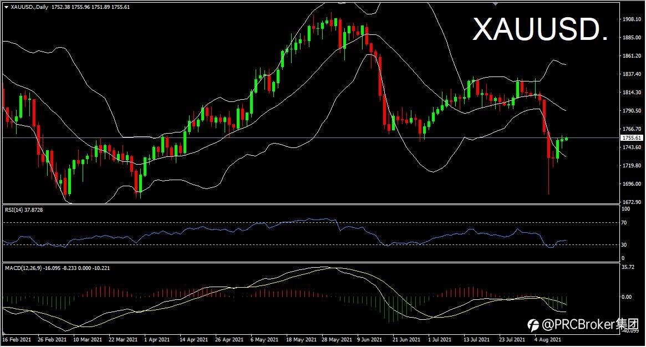
Task: Click the 26 Apr 2021 date label
Action: pos(229,340)
